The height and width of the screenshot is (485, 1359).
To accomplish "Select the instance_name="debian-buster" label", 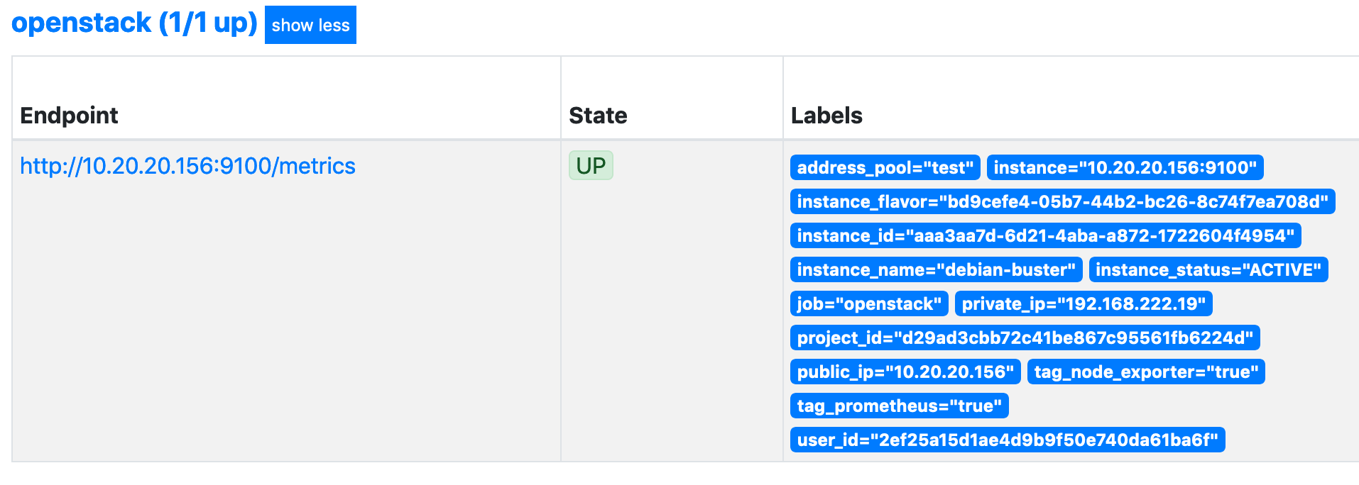I will coord(936,269).
